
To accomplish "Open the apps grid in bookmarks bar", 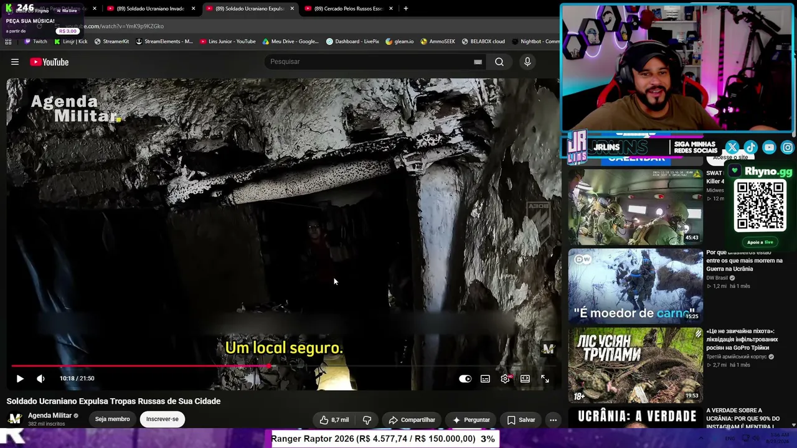I will click(8, 42).
